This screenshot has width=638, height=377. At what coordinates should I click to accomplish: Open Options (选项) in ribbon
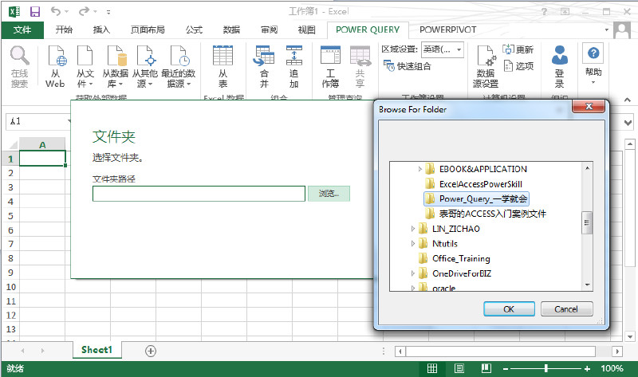(518, 66)
